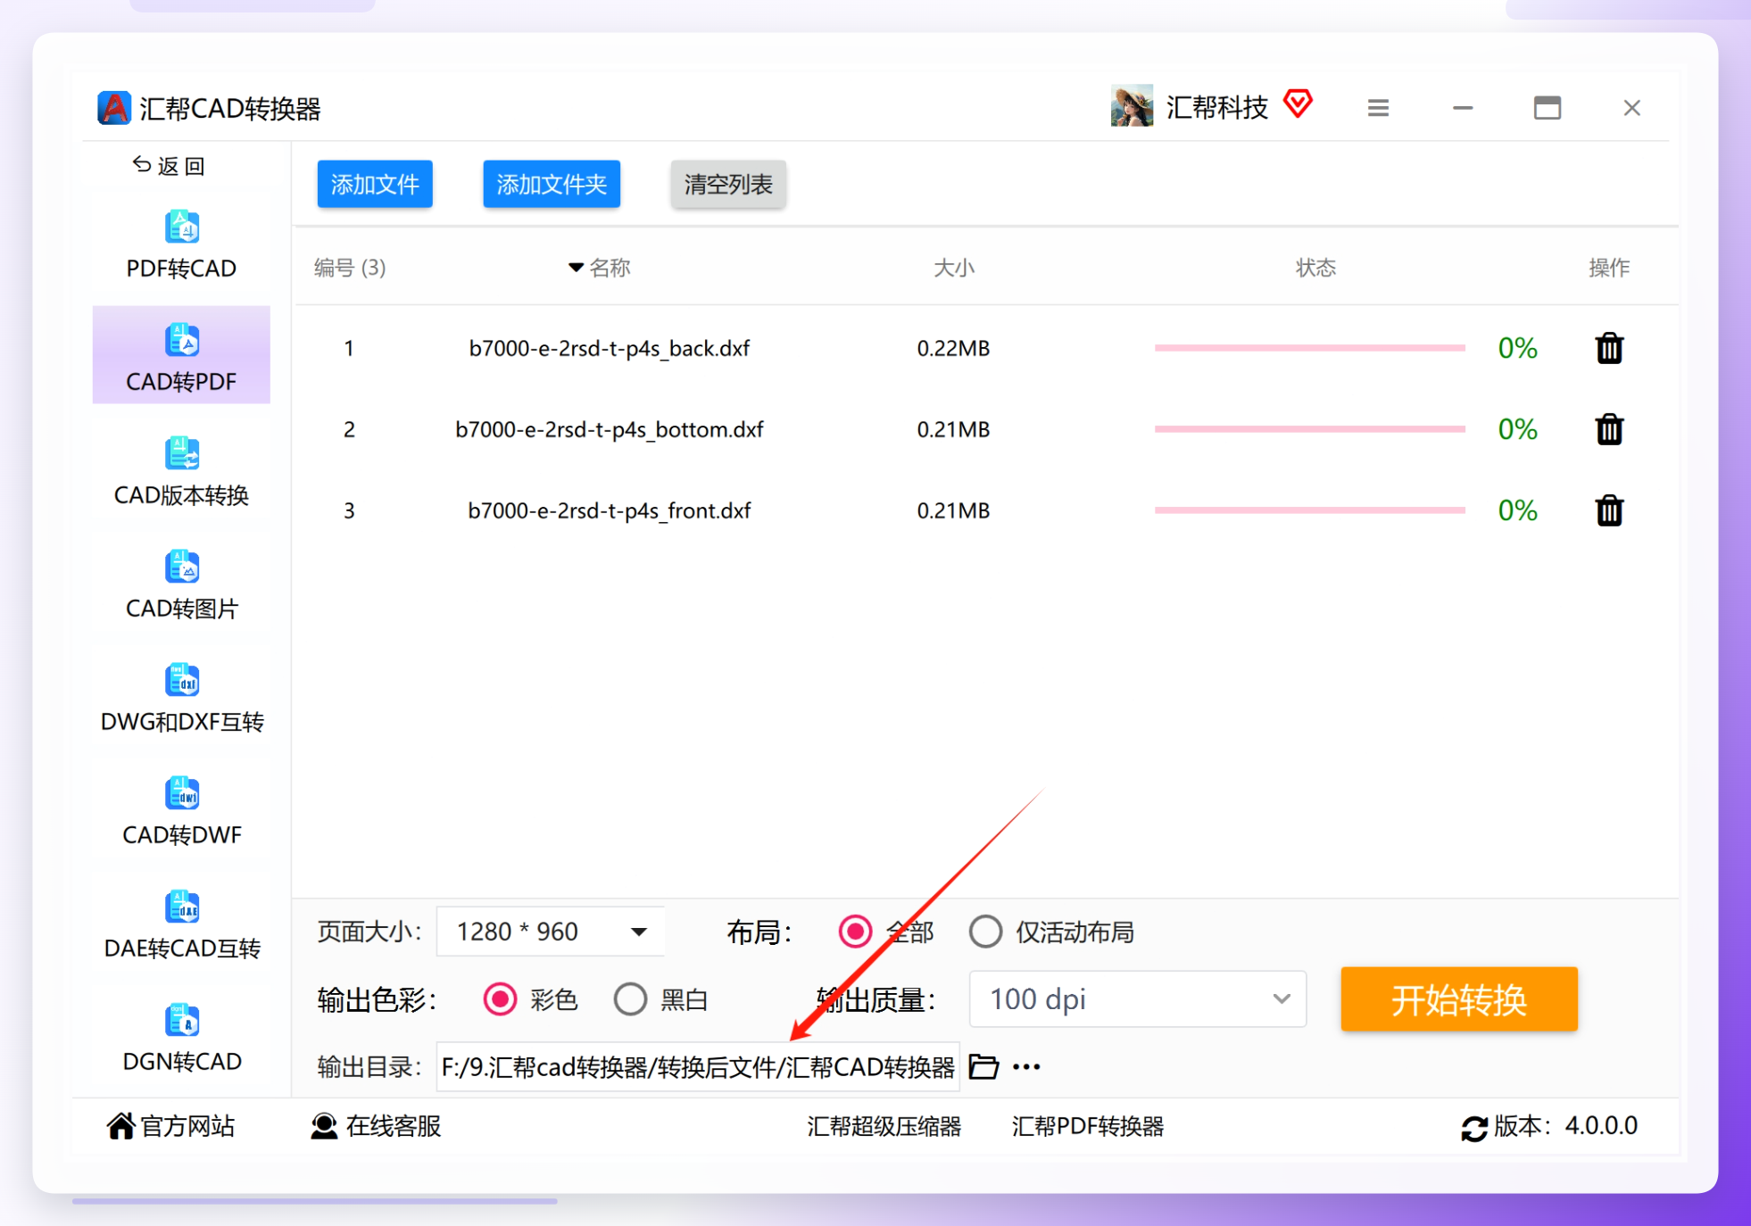1751x1226 pixels.
Task: Click the 汇帮科技 user avatar
Action: pyautogui.click(x=1132, y=106)
